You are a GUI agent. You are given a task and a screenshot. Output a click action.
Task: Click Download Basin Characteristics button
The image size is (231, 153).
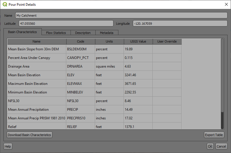(x=29, y=135)
